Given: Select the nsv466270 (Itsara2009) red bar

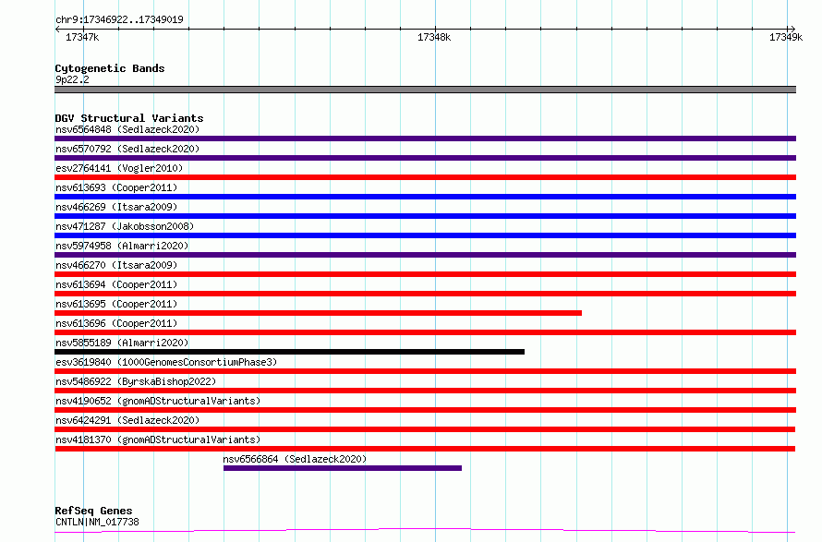Looking at the screenshot, I should (x=425, y=274).
